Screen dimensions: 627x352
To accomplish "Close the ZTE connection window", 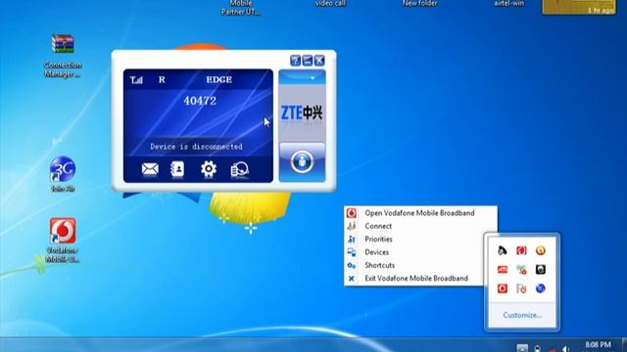I will tap(319, 61).
